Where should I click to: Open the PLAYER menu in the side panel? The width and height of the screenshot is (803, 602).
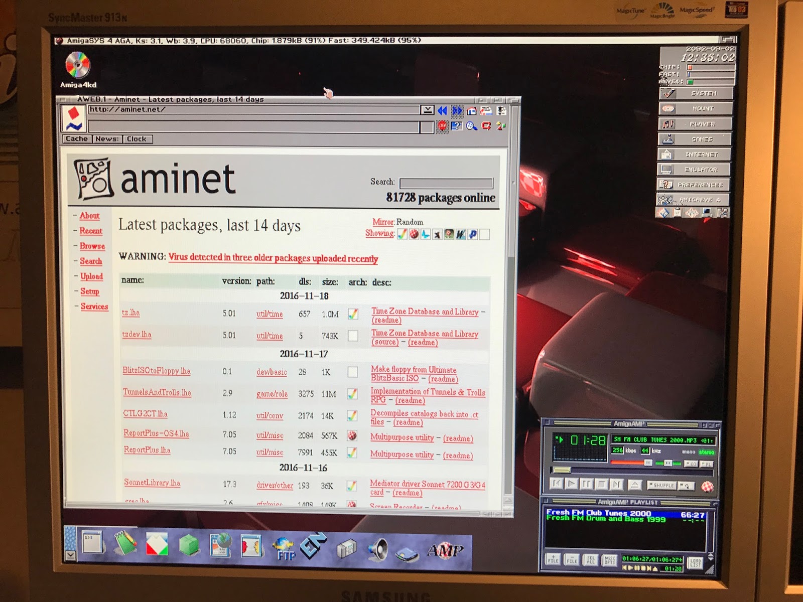click(695, 124)
